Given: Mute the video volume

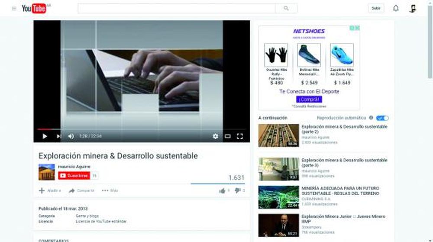Looking at the screenshot, I should [x=71, y=136].
